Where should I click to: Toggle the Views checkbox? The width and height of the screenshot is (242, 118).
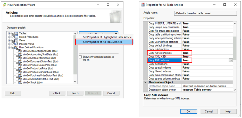[x=13, y=40]
